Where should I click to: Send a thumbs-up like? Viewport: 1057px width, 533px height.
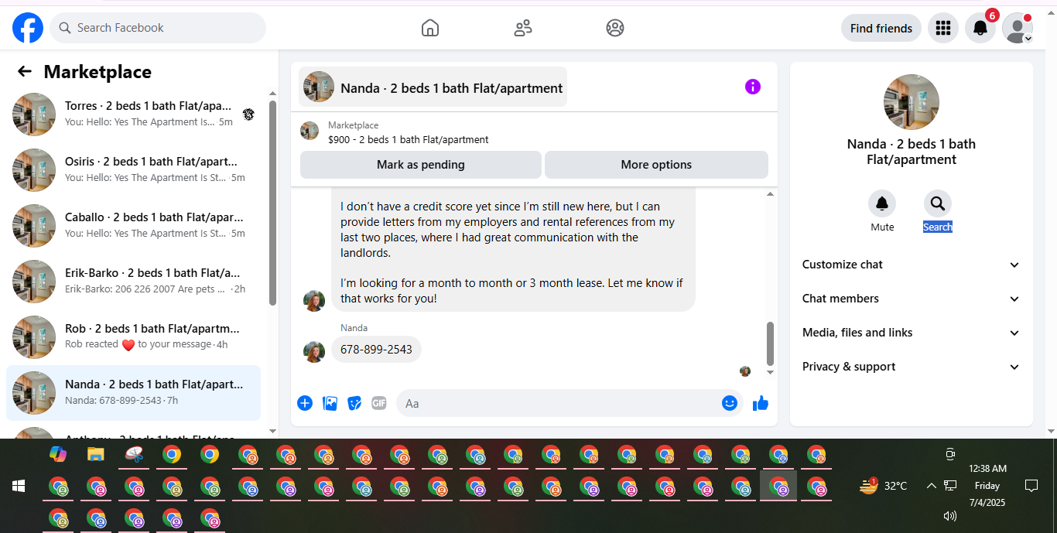(x=761, y=403)
